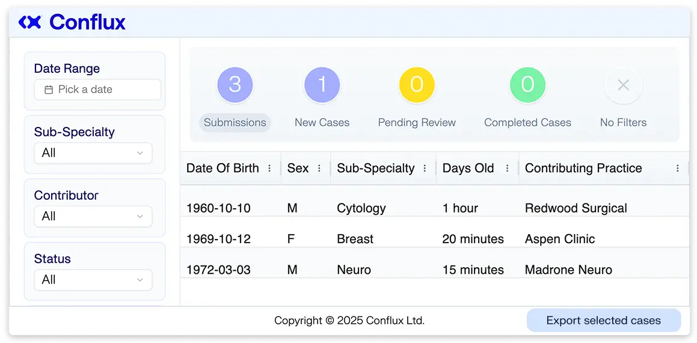
Task: Click the calendar icon in Date Range
Action: tap(49, 90)
